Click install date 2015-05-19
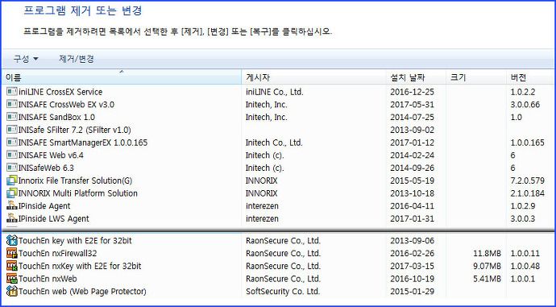 coord(412,180)
